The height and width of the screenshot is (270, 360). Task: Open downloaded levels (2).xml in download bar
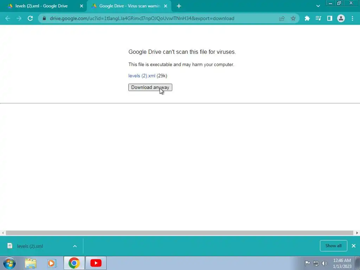(30, 246)
